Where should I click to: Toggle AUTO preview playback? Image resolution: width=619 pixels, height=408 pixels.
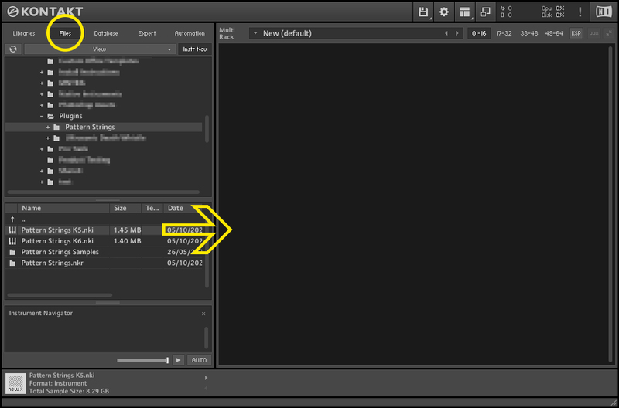(199, 360)
